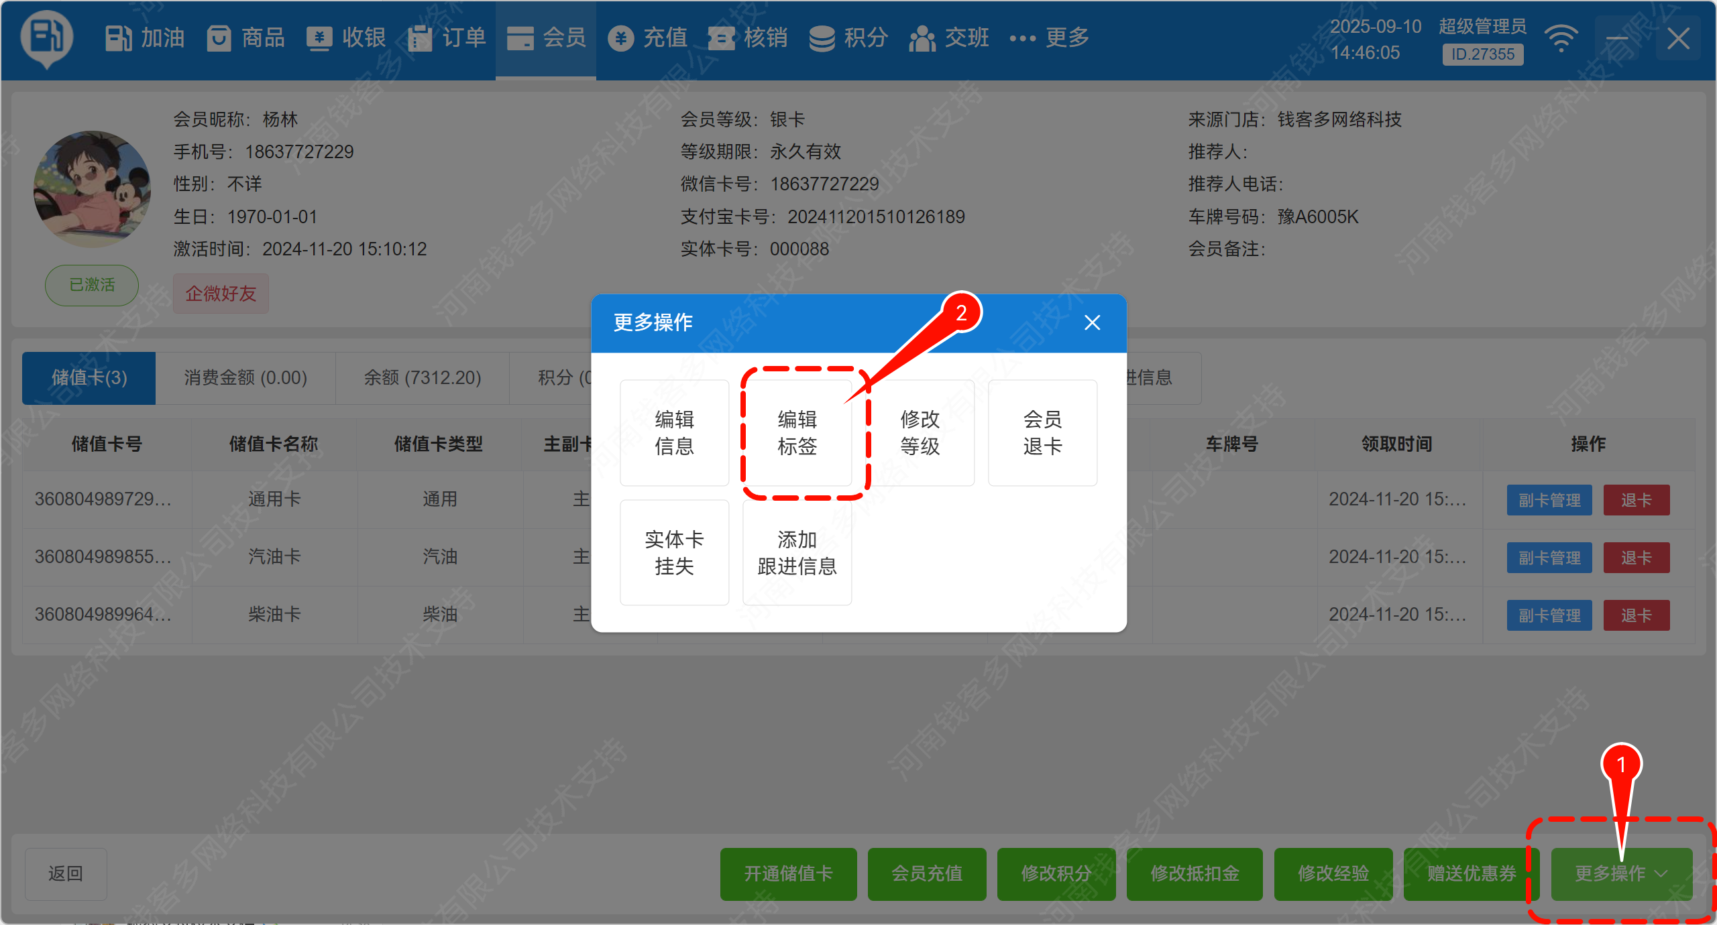Click the member avatar picture
This screenshot has width=1717, height=925.
[x=92, y=189]
